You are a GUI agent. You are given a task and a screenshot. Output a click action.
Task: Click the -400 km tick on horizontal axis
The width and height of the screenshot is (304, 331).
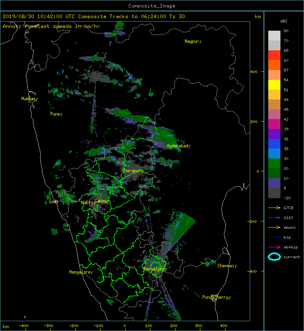(x=24, y=326)
